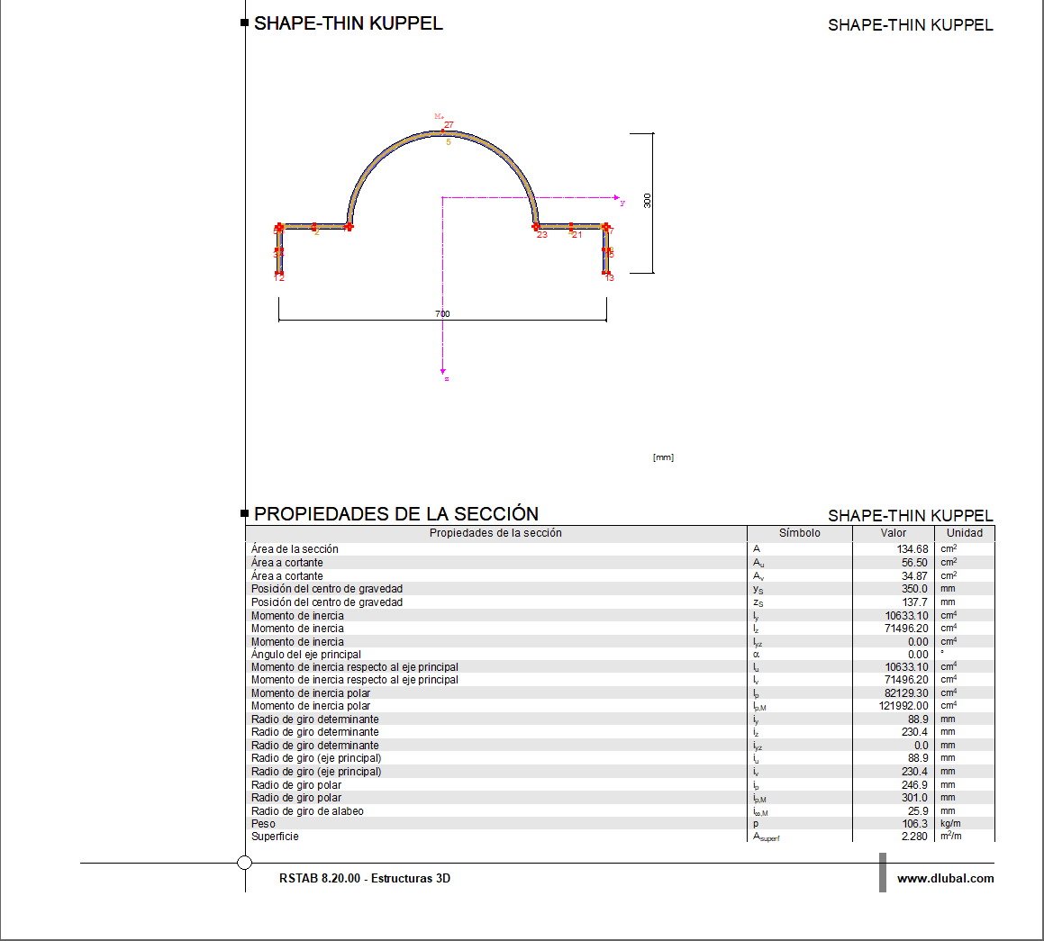Select the PROPIEDADES DE LA SECCIÓN heading
This screenshot has width=1044, height=941.
(396, 514)
